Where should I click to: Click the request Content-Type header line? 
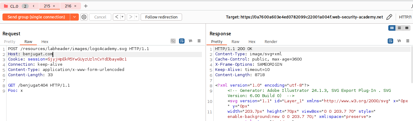(66, 70)
